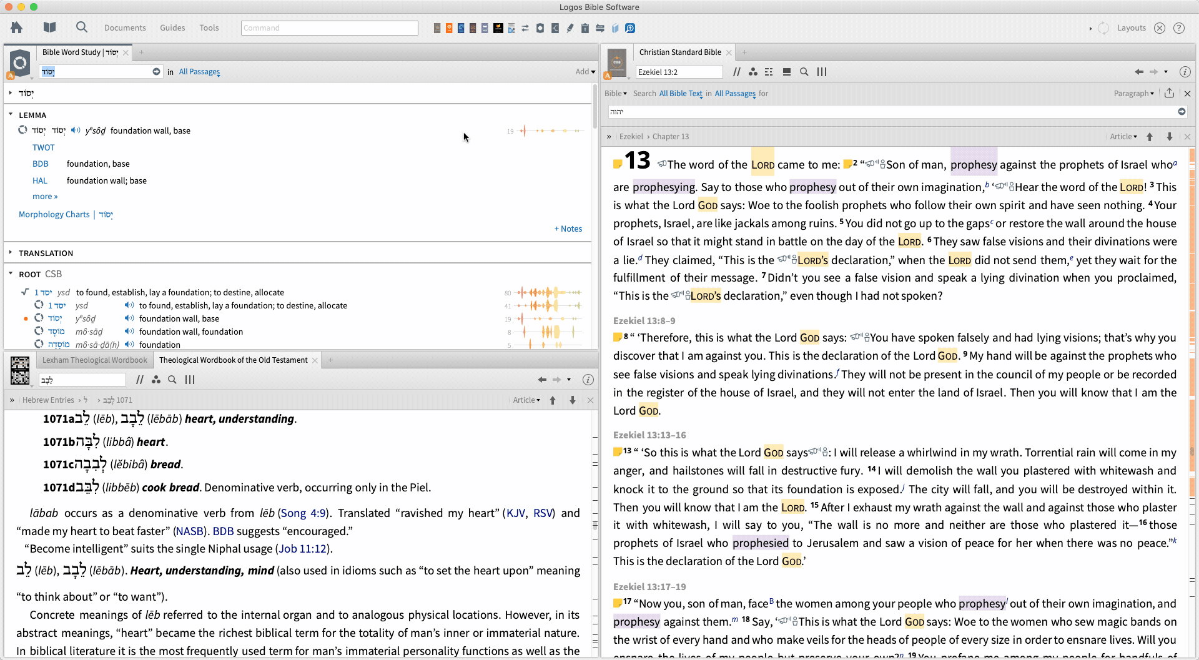This screenshot has height=660, width=1199.
Task: Show more lexicon entries
Action: pyautogui.click(x=45, y=197)
